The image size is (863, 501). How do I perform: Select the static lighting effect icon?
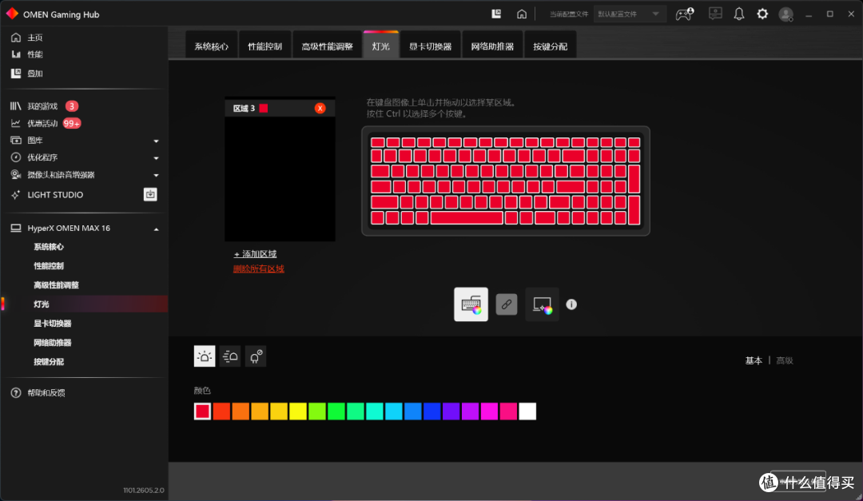pos(205,356)
